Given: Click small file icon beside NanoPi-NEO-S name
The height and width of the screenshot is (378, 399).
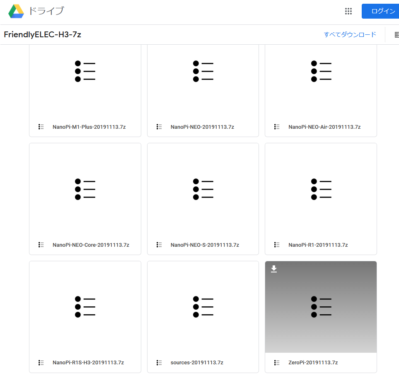Looking at the screenshot, I should (x=159, y=245).
